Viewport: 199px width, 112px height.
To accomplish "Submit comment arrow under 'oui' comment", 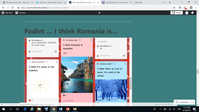I will 124,56.
